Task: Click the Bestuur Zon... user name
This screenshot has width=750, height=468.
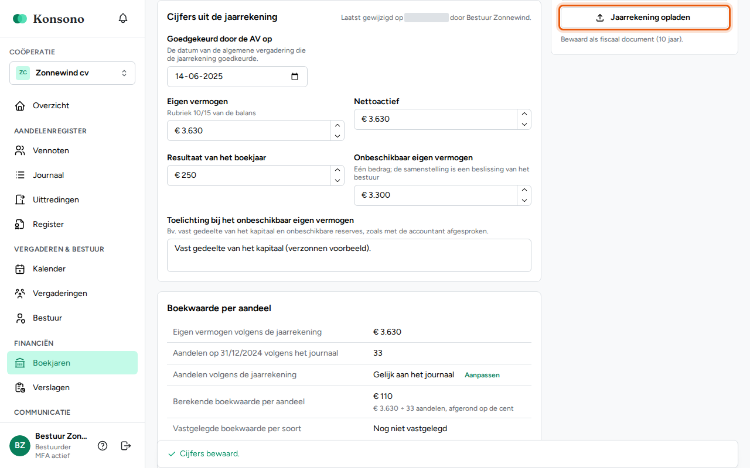Action: 61,436
